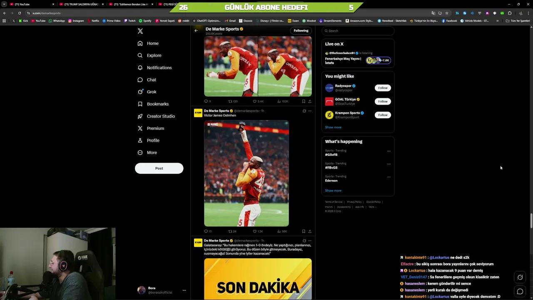
Task: Click Show more under You might like
Action: tap(333, 127)
